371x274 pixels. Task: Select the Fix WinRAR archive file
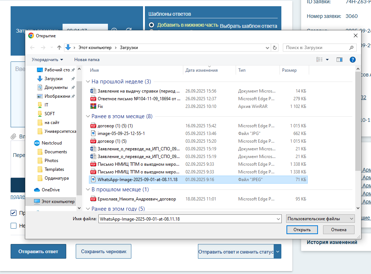(100, 106)
